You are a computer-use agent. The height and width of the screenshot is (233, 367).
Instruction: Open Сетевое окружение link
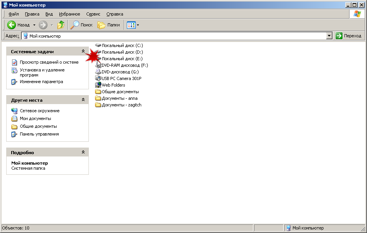[40, 111]
